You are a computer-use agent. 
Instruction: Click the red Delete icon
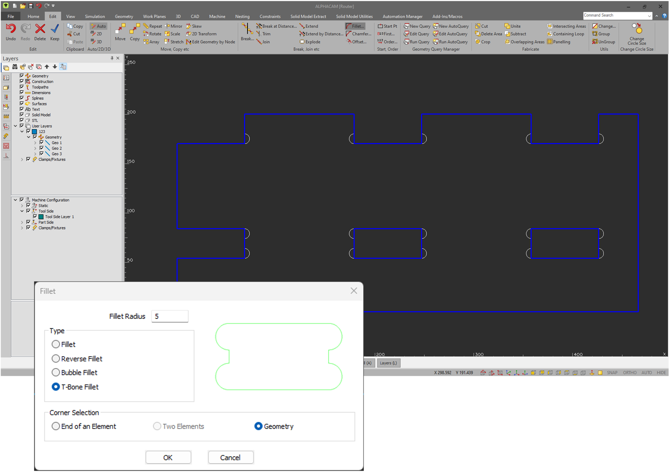click(x=40, y=32)
